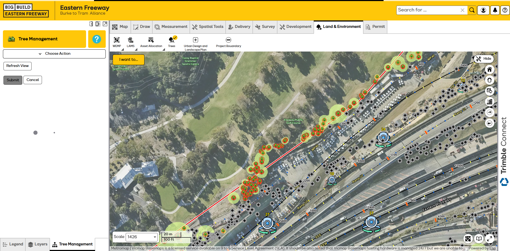Click the map marker labelled 24

tap(383, 139)
